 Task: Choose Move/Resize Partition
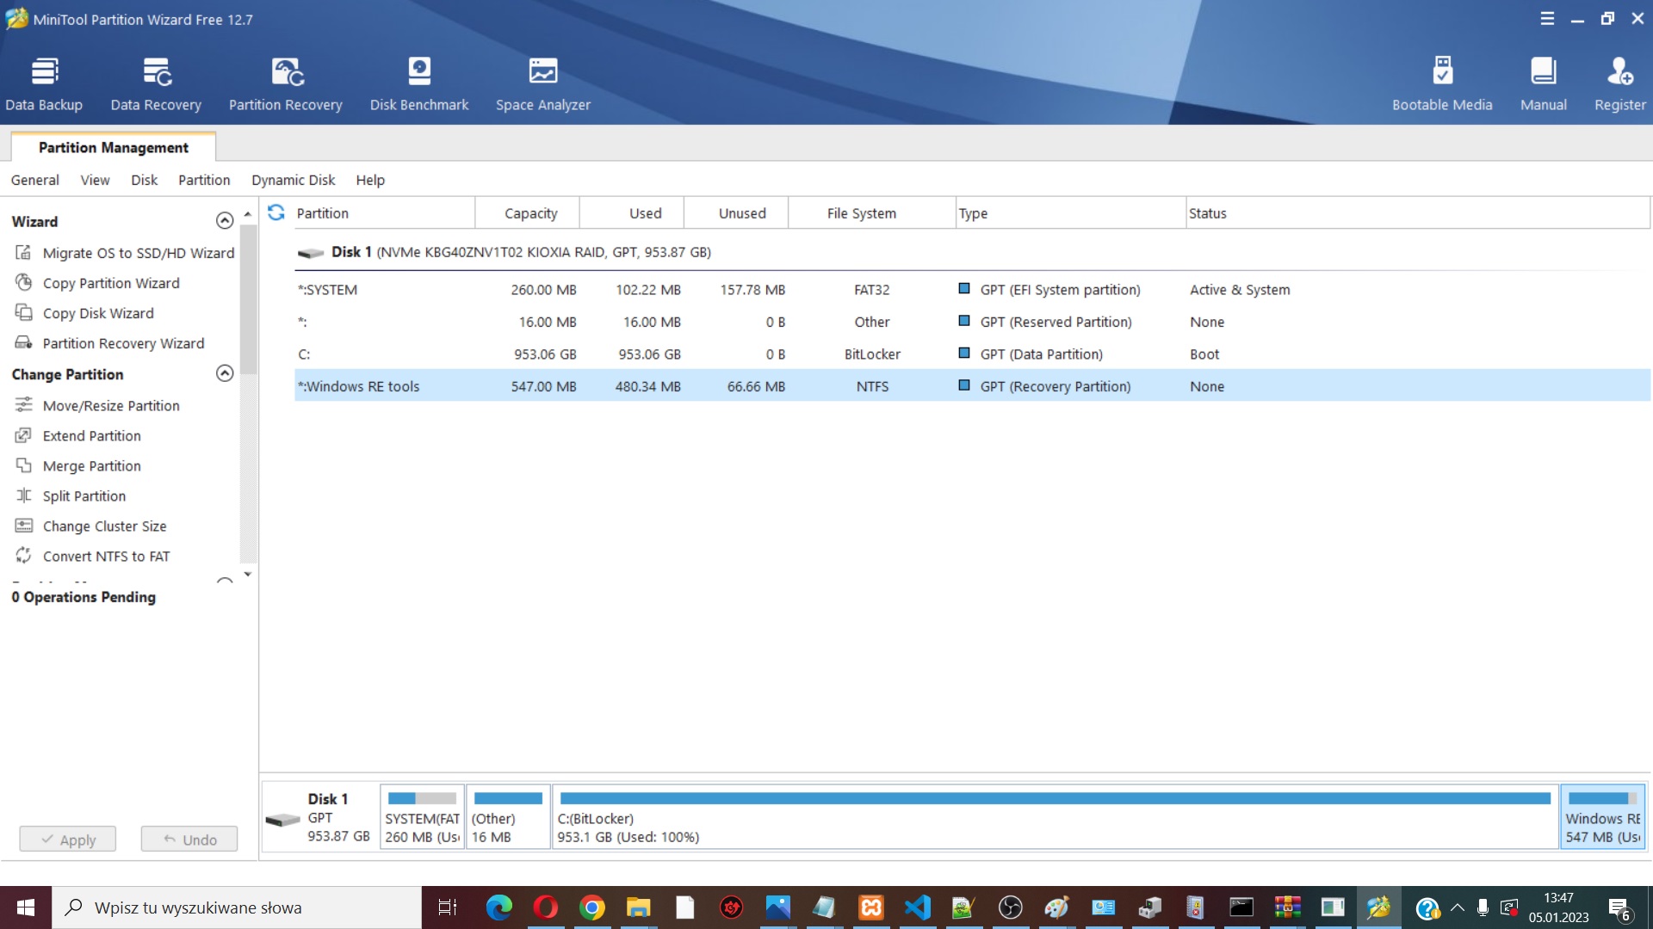coord(97,406)
